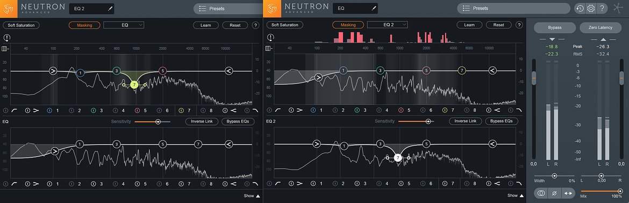The width and height of the screenshot is (629, 203).
Task: Edit preset name pencil icon in left window
Action: pyautogui.click(x=110, y=9)
